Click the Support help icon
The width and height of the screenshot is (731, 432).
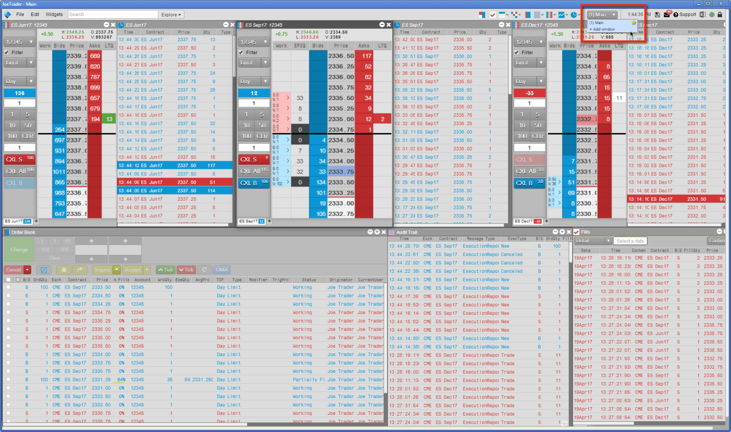[676, 15]
